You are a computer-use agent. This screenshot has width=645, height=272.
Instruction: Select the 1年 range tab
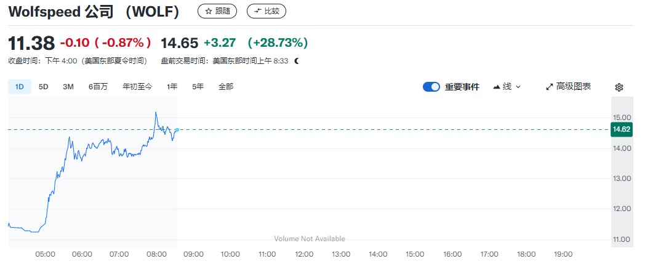tap(172, 87)
